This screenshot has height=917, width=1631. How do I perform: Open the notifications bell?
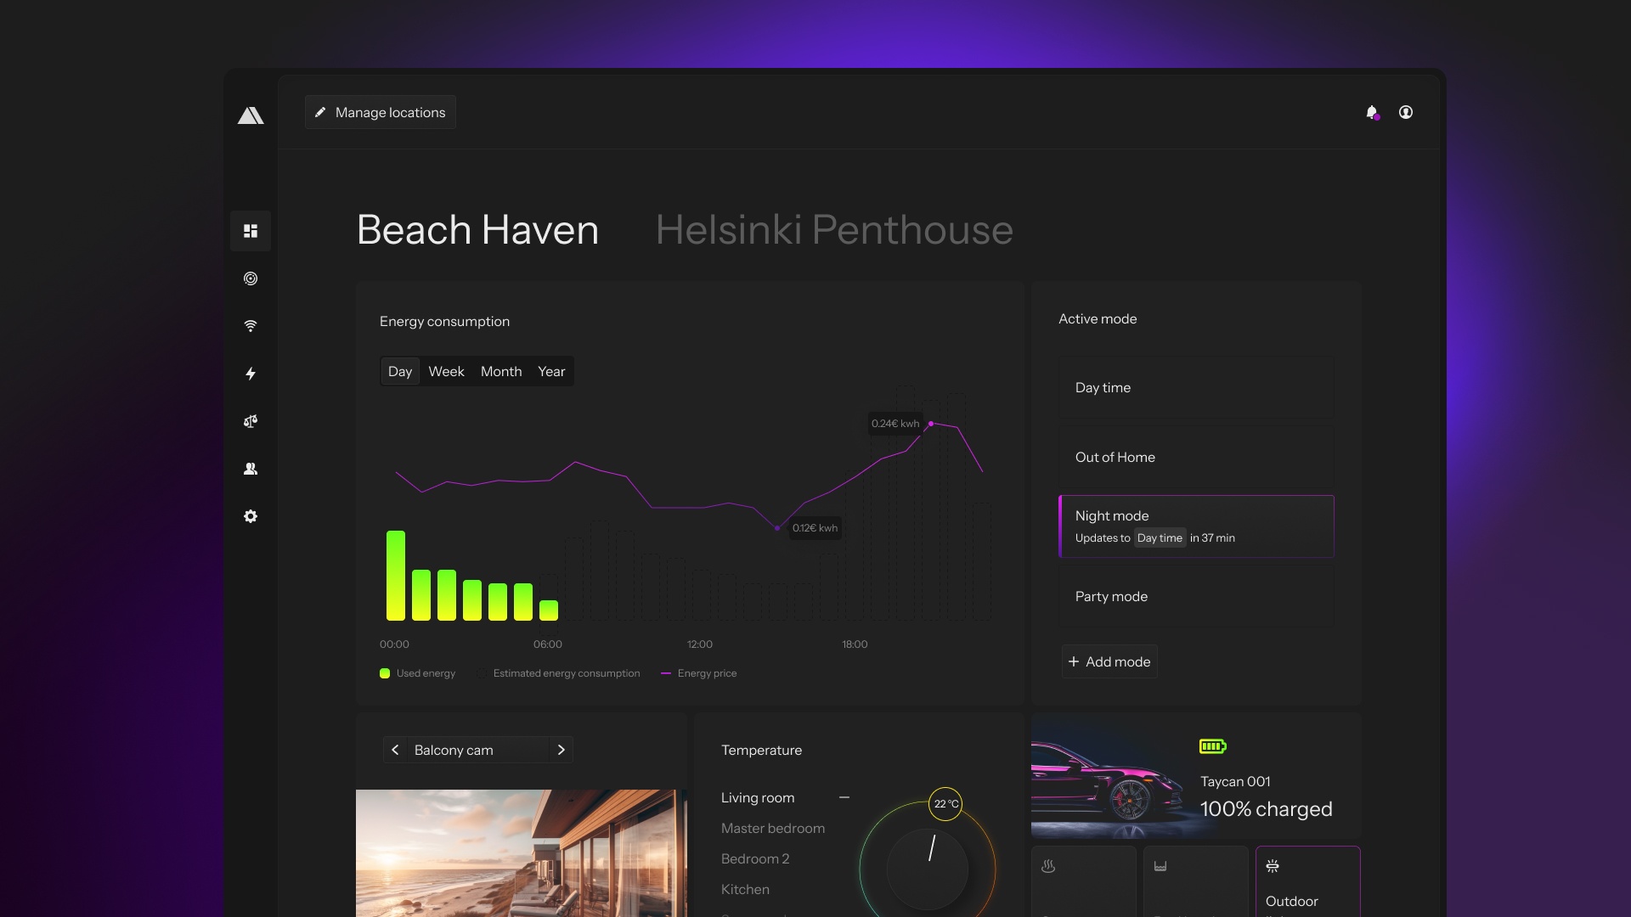[1372, 112]
